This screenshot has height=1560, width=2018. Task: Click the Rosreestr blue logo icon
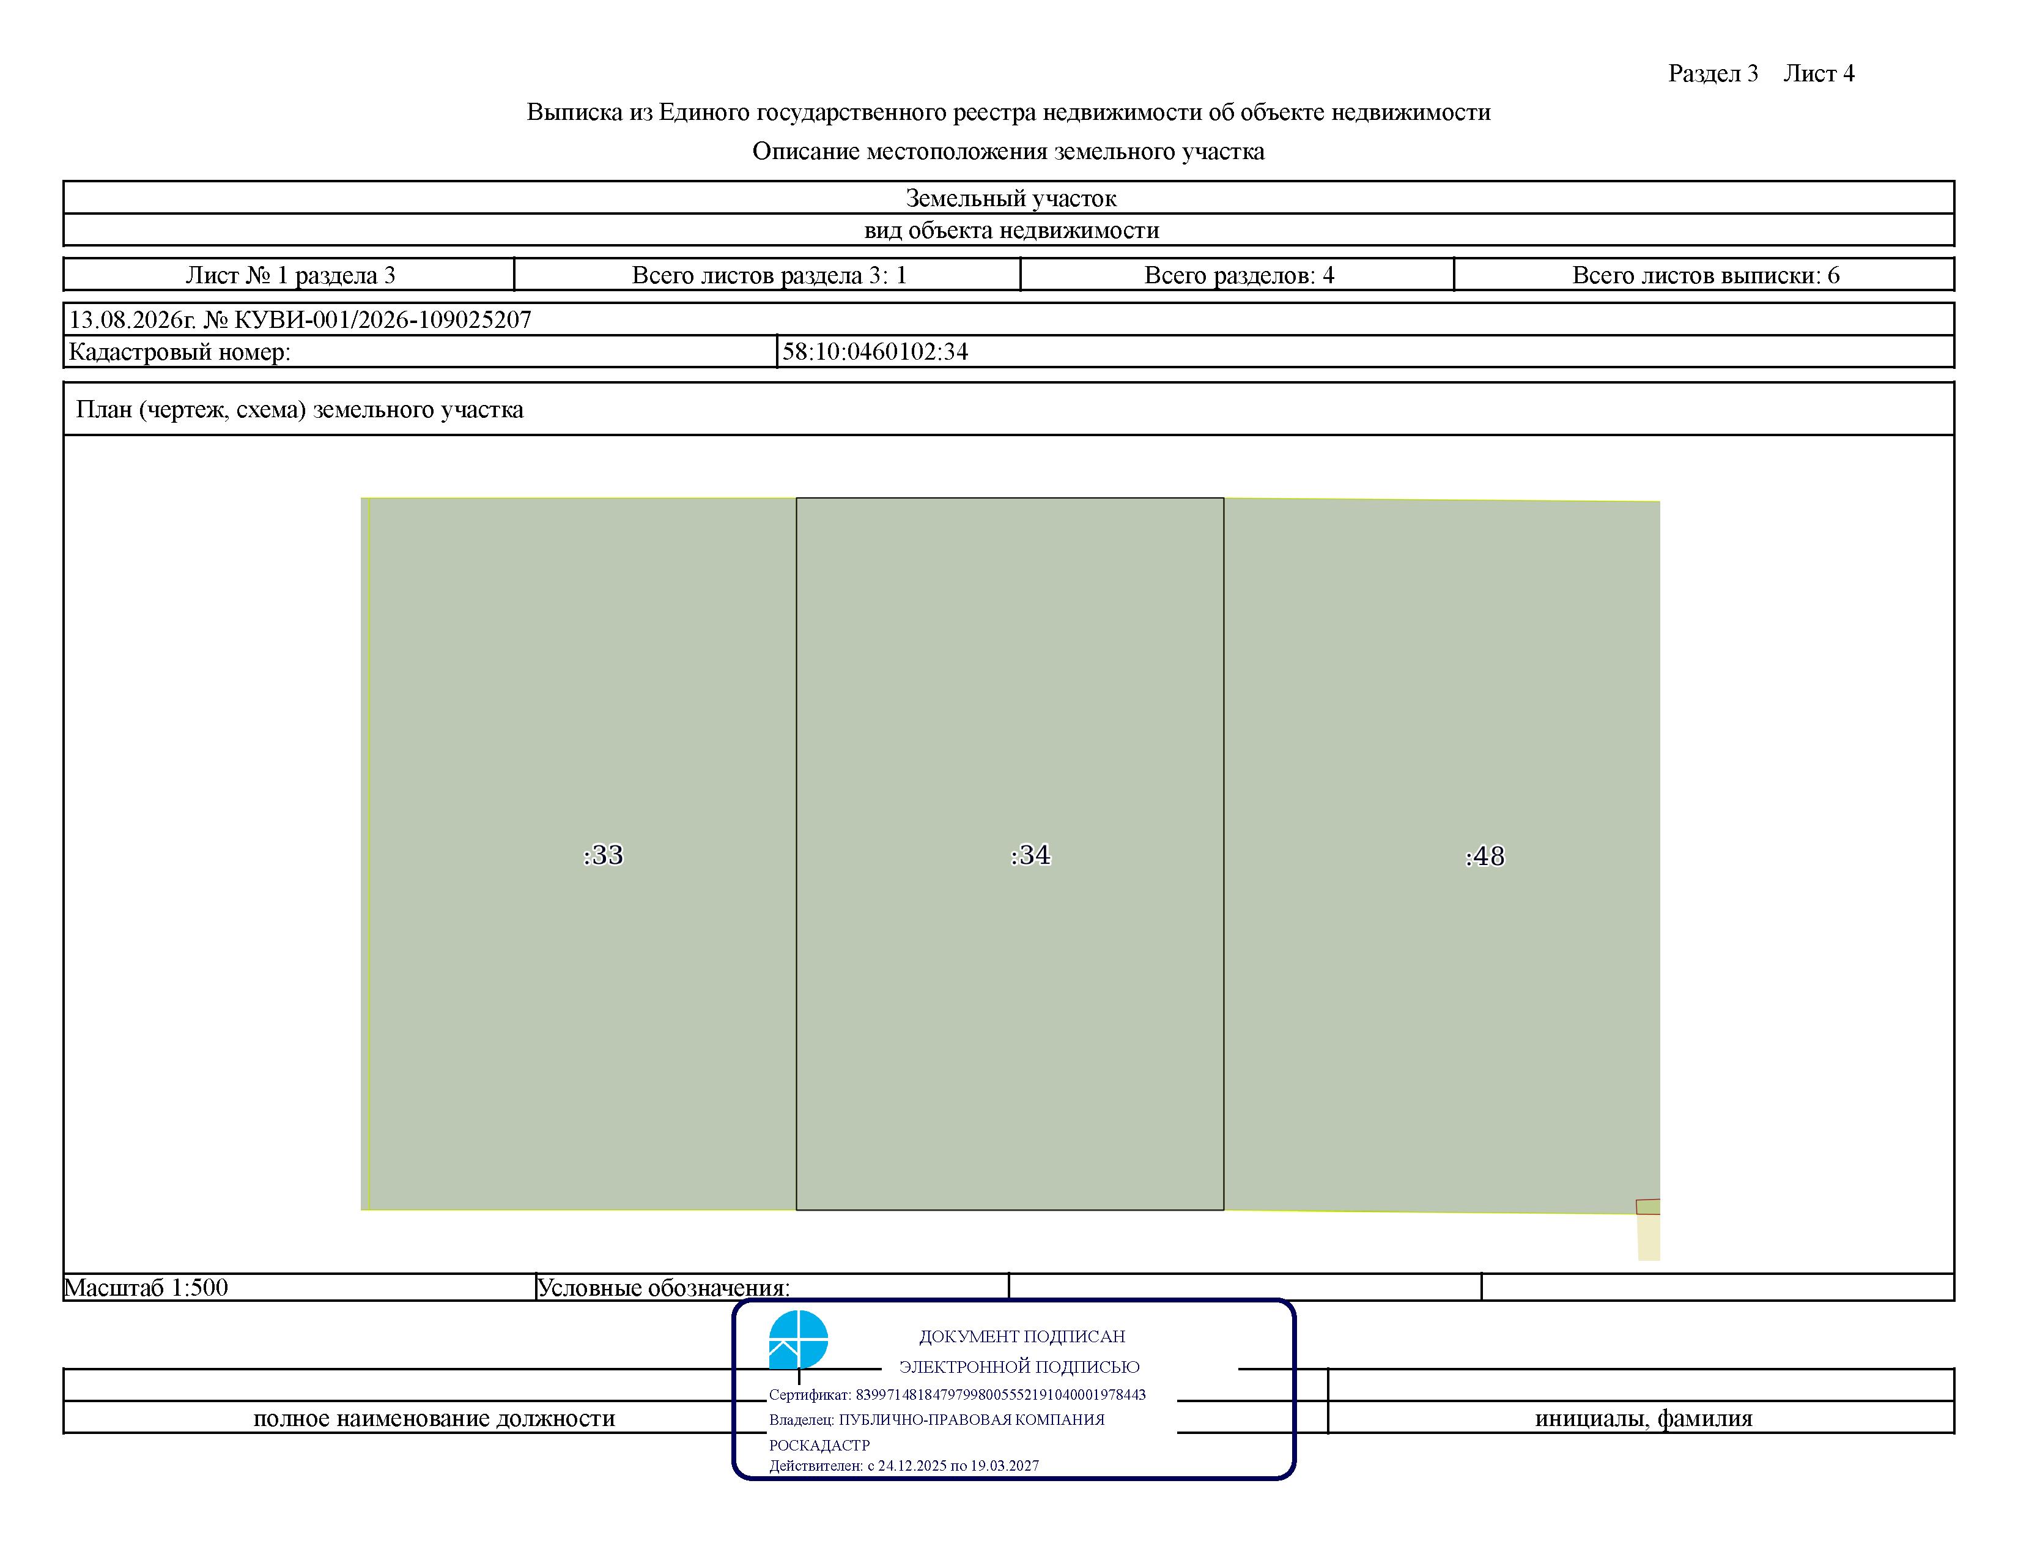(798, 1339)
